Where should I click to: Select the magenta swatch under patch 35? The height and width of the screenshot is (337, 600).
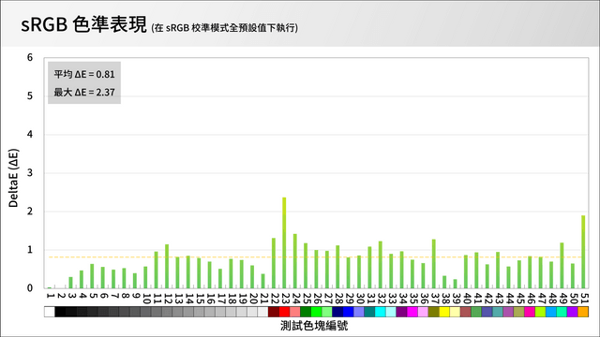click(x=412, y=312)
